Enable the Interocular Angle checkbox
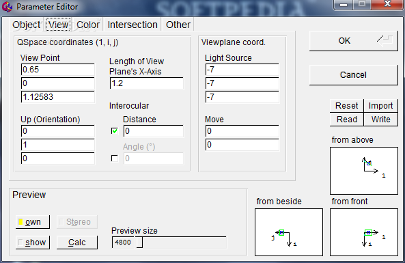This screenshot has height=263, width=405. pyautogui.click(x=115, y=158)
